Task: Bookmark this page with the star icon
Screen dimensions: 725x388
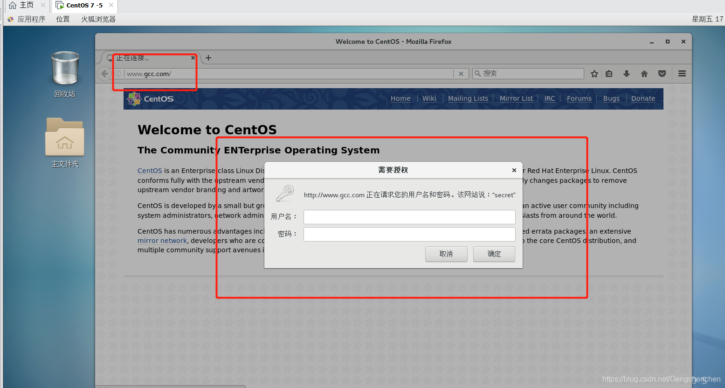Action: pos(594,74)
